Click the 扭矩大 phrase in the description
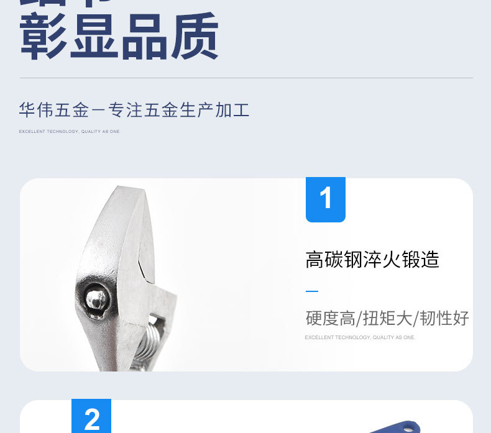 [387, 319]
